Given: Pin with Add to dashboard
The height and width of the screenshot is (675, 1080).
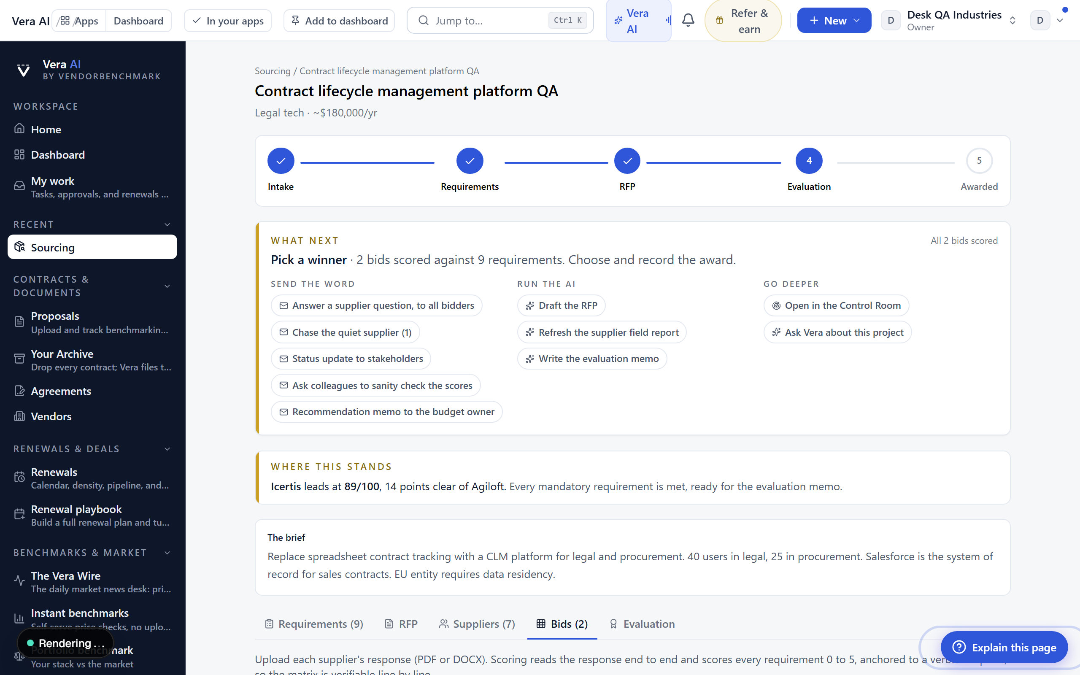Looking at the screenshot, I should [339, 21].
